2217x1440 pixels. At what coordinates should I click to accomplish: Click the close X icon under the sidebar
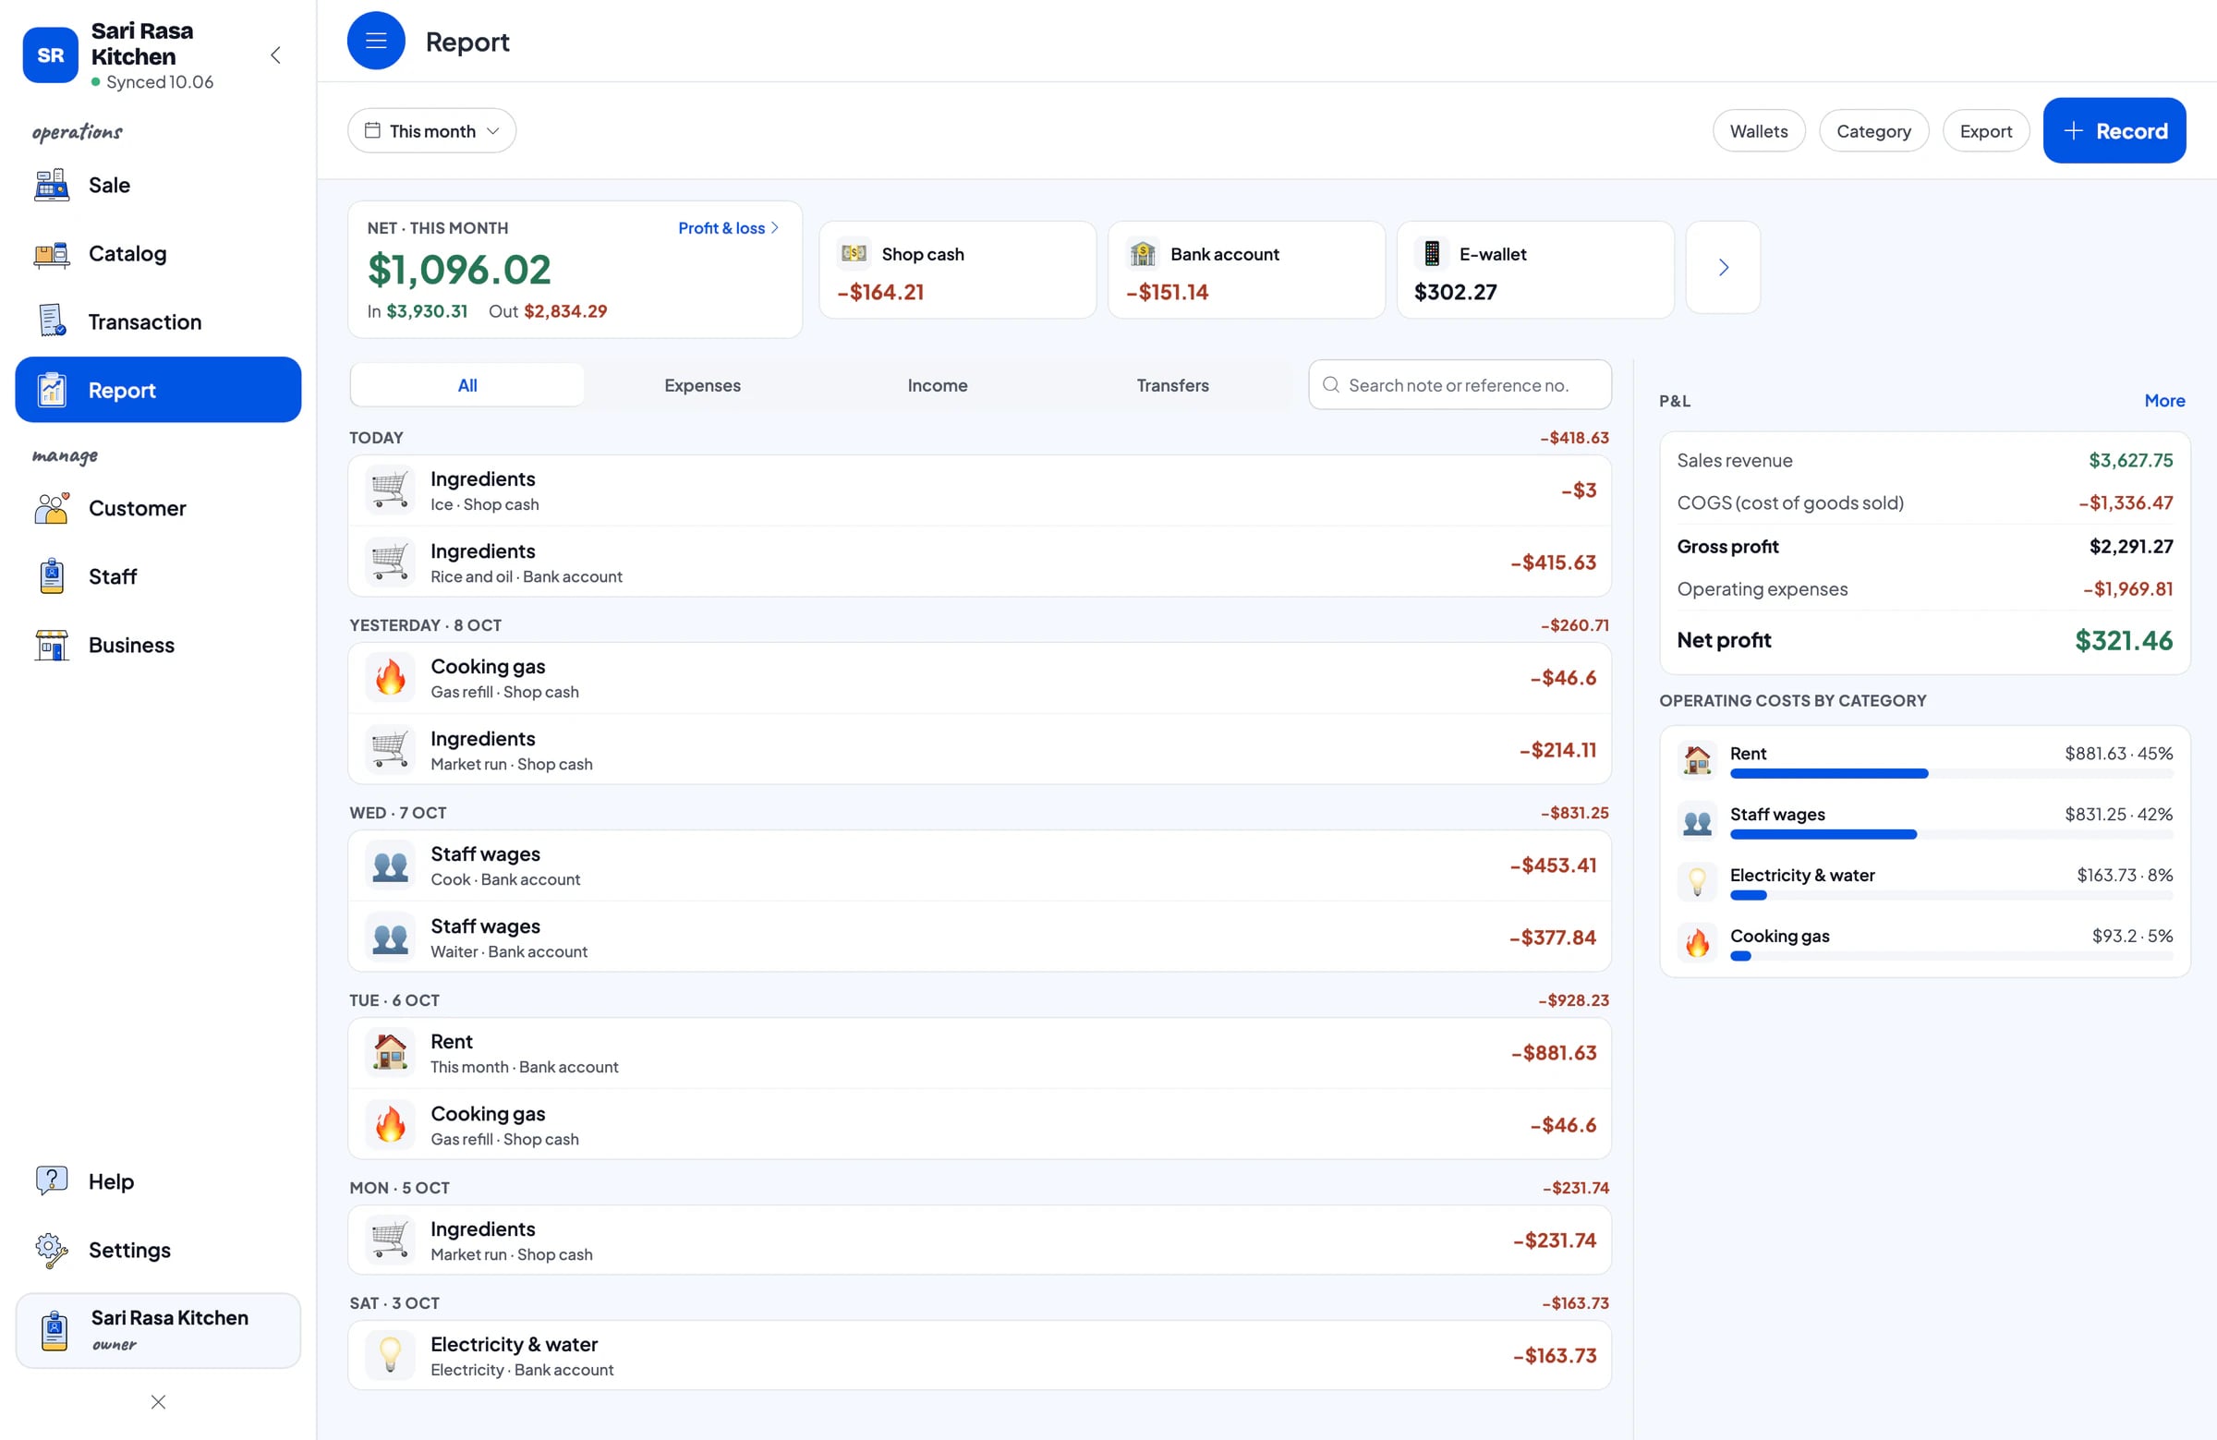pyautogui.click(x=158, y=1402)
